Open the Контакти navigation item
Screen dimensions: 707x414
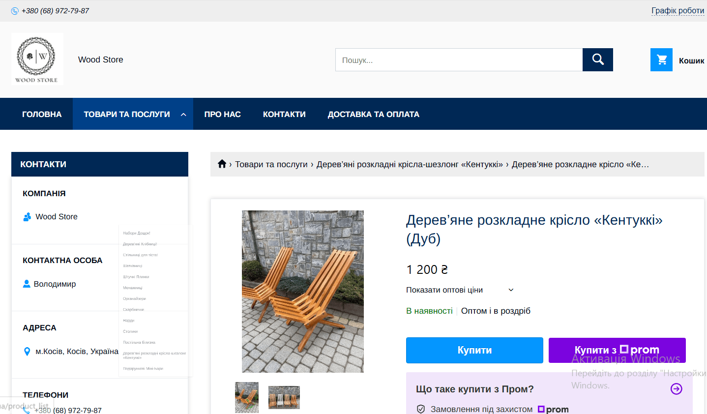pos(284,114)
